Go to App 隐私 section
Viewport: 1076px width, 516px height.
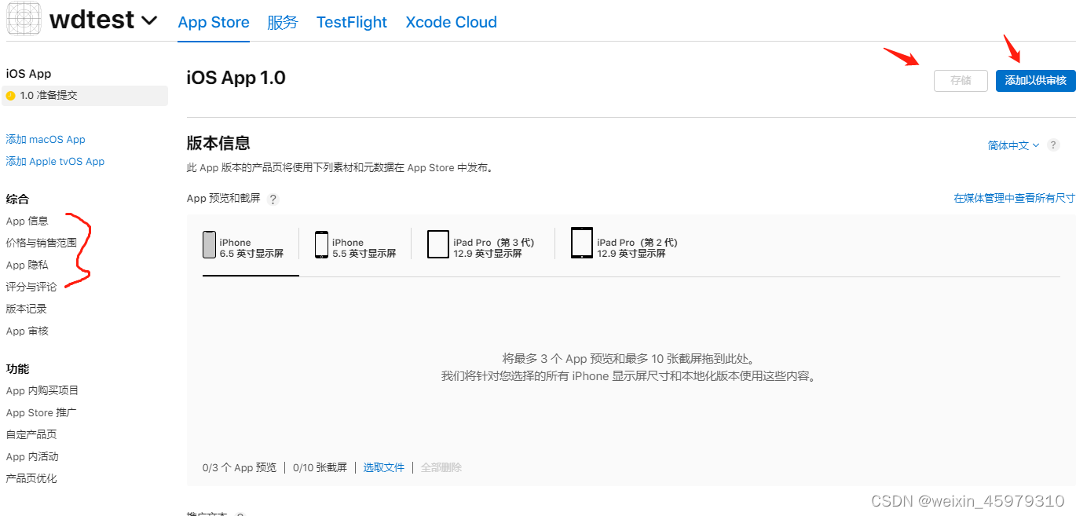27,265
